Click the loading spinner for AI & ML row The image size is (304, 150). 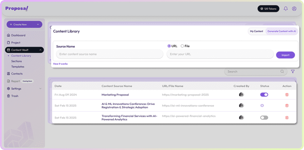coord(262,105)
